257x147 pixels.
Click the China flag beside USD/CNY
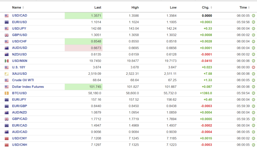(x=7, y=138)
